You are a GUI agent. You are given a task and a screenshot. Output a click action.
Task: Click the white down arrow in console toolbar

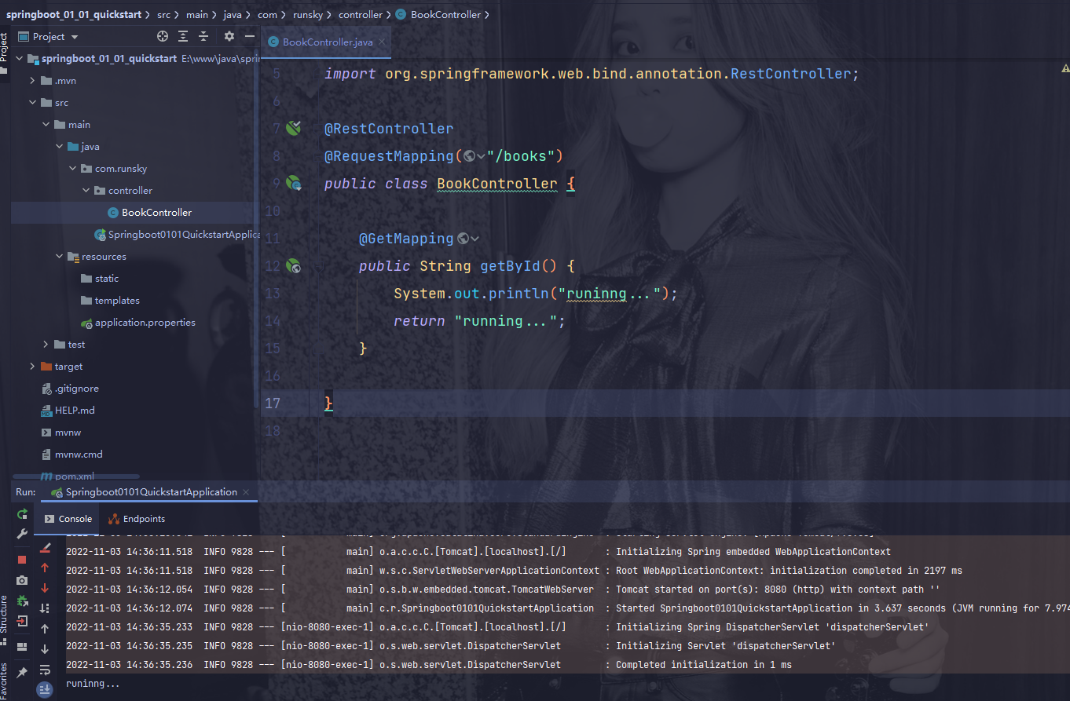pos(45,649)
